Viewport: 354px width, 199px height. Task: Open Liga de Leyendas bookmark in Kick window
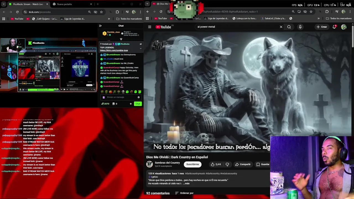pos(72,19)
